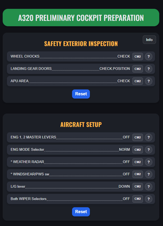The height and width of the screenshot is (226, 163).
Task: Confirm WEATHER RADAR OFF with CM2
Action: (x=137, y=162)
